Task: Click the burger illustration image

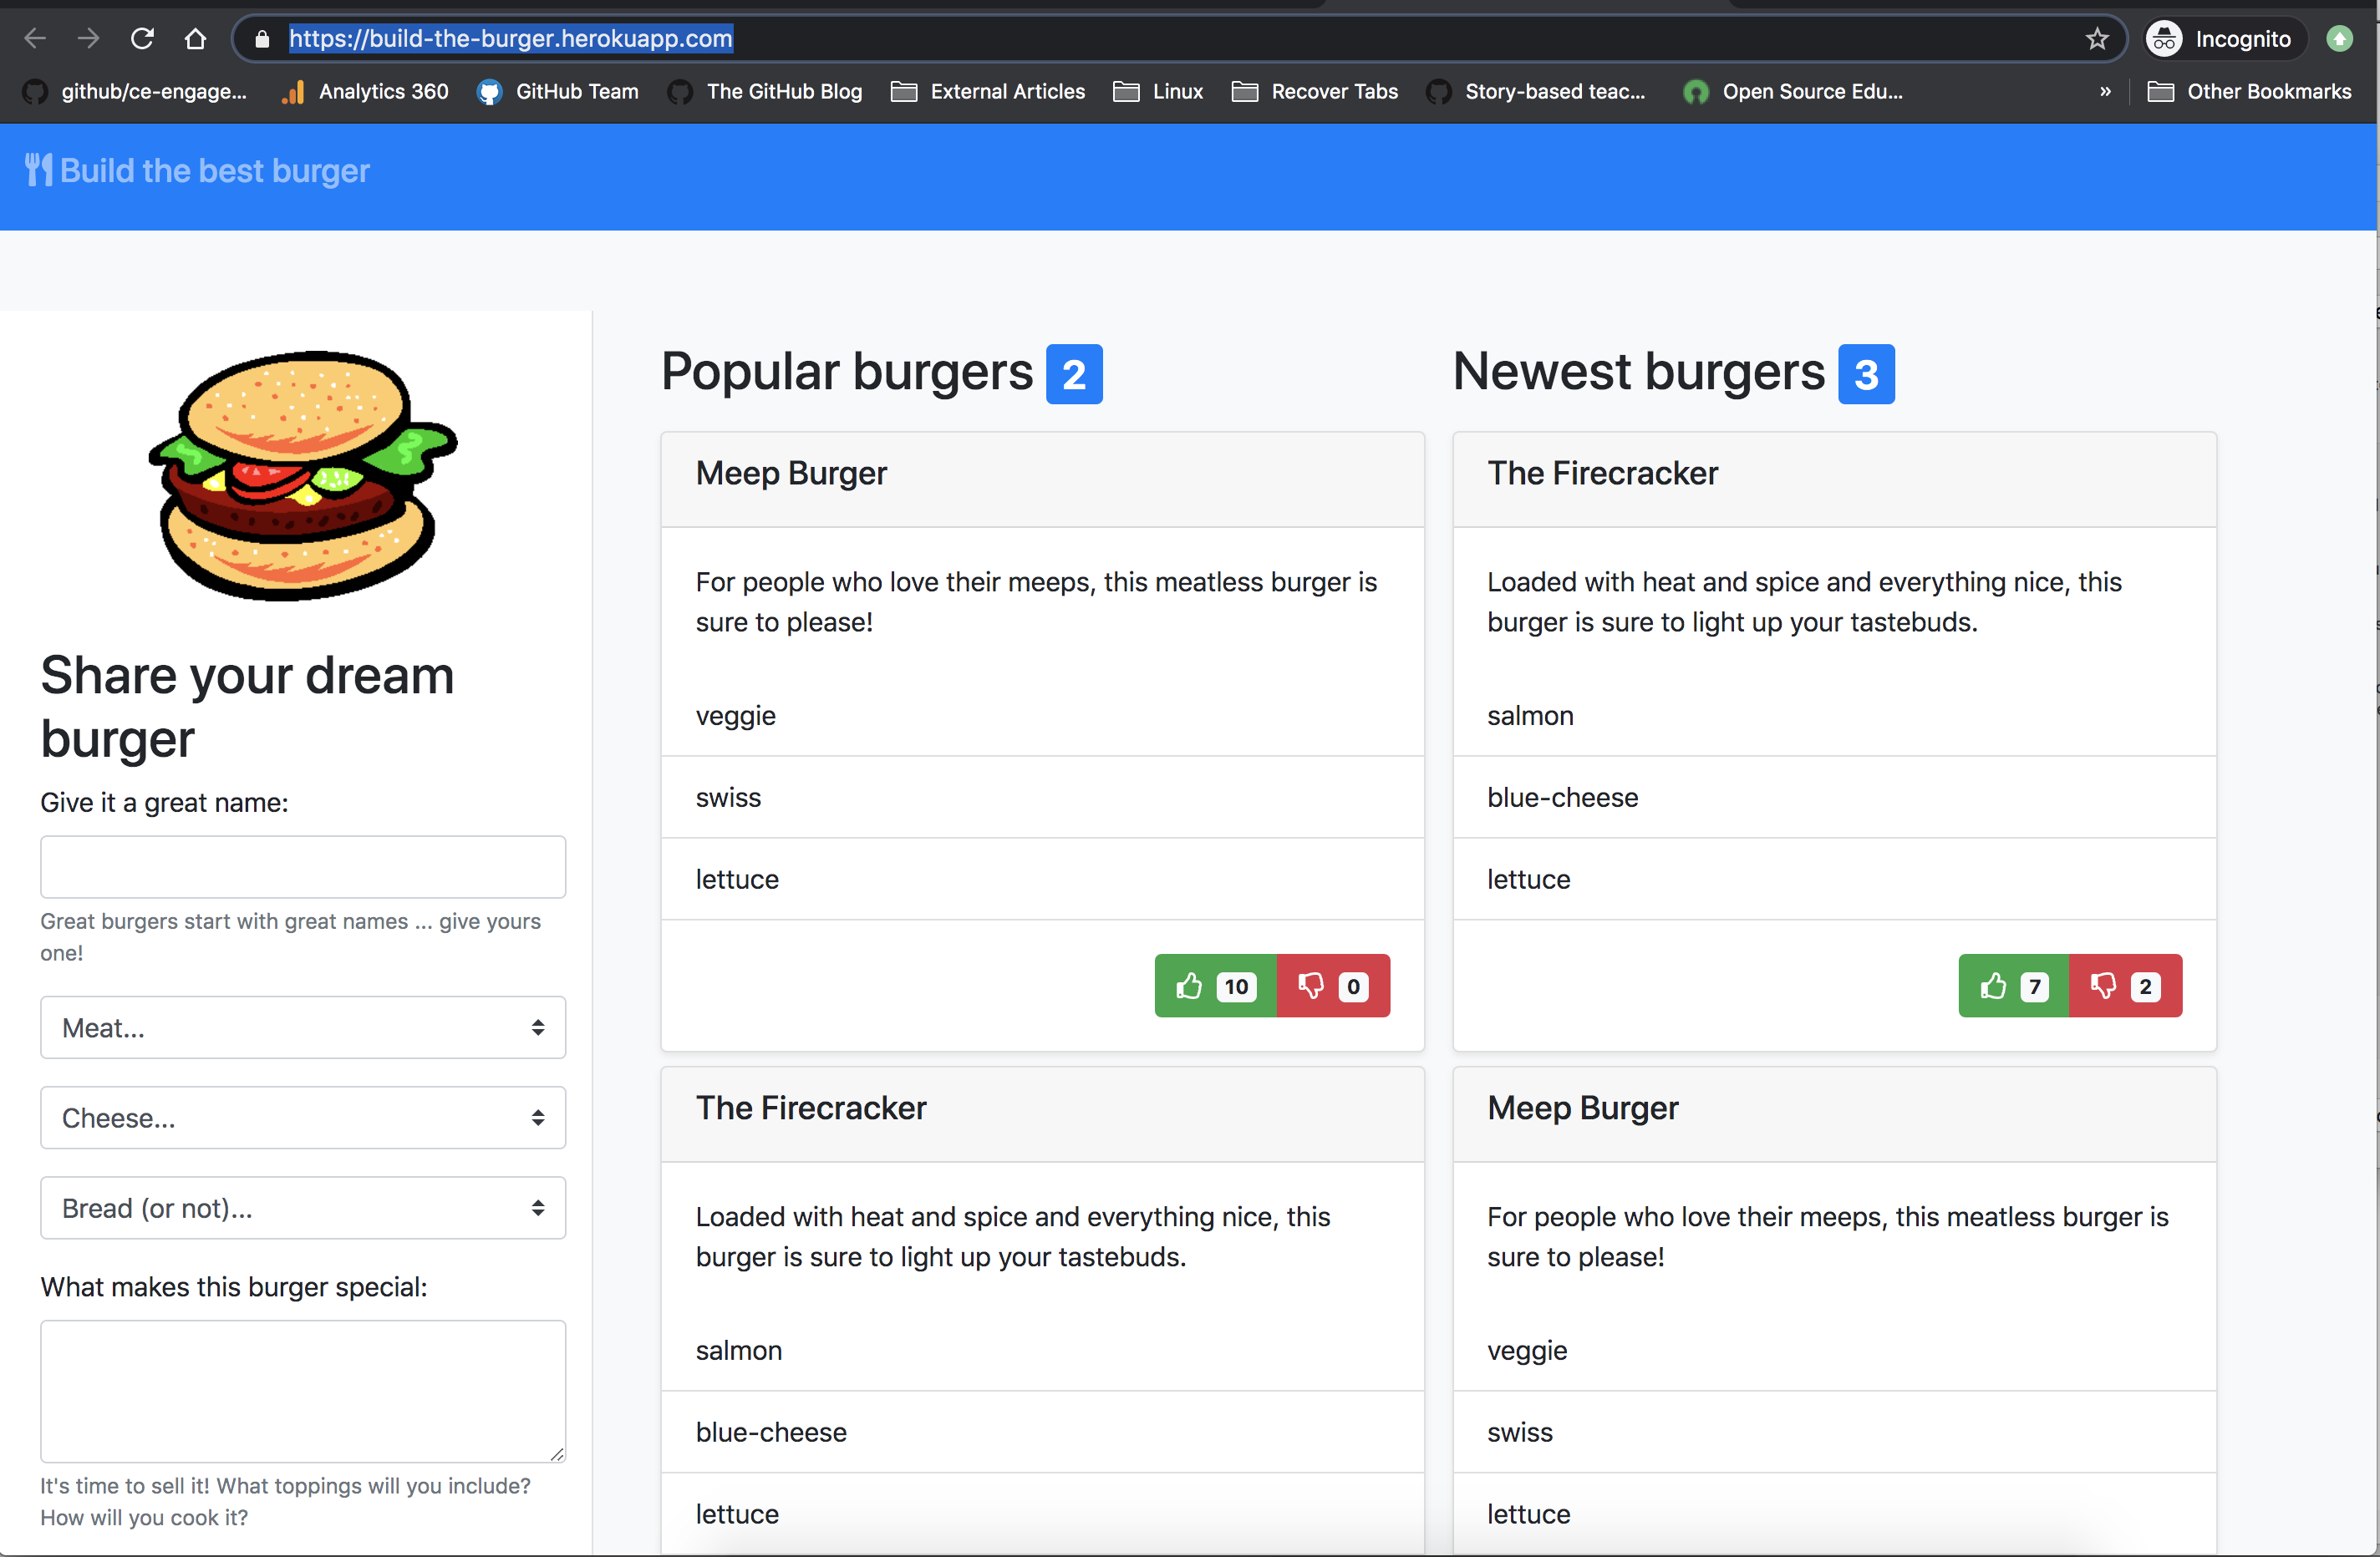Action: coord(303,475)
